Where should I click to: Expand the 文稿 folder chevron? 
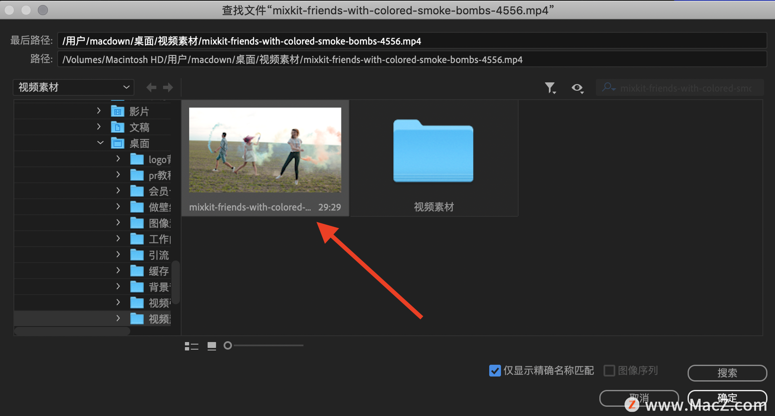coord(99,127)
